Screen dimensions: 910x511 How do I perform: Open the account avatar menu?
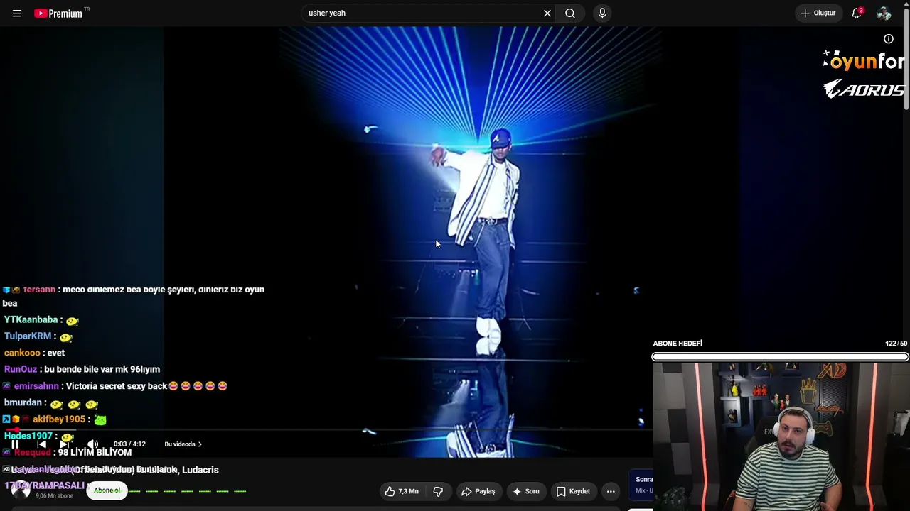(884, 13)
